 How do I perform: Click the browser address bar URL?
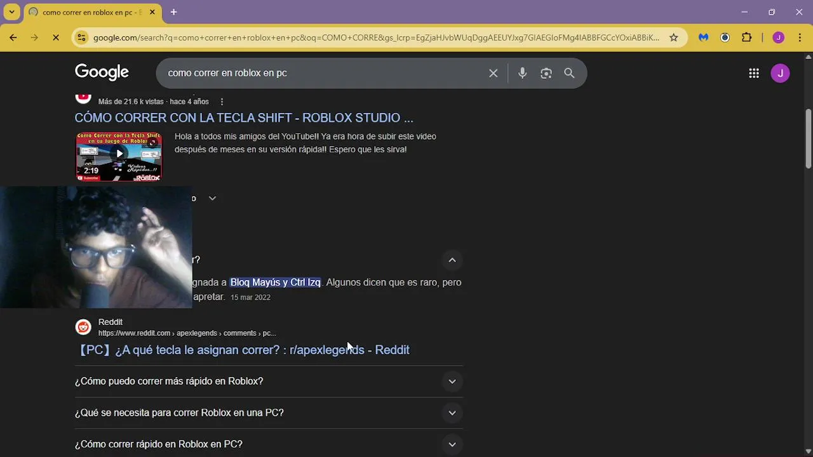pyautogui.click(x=376, y=37)
